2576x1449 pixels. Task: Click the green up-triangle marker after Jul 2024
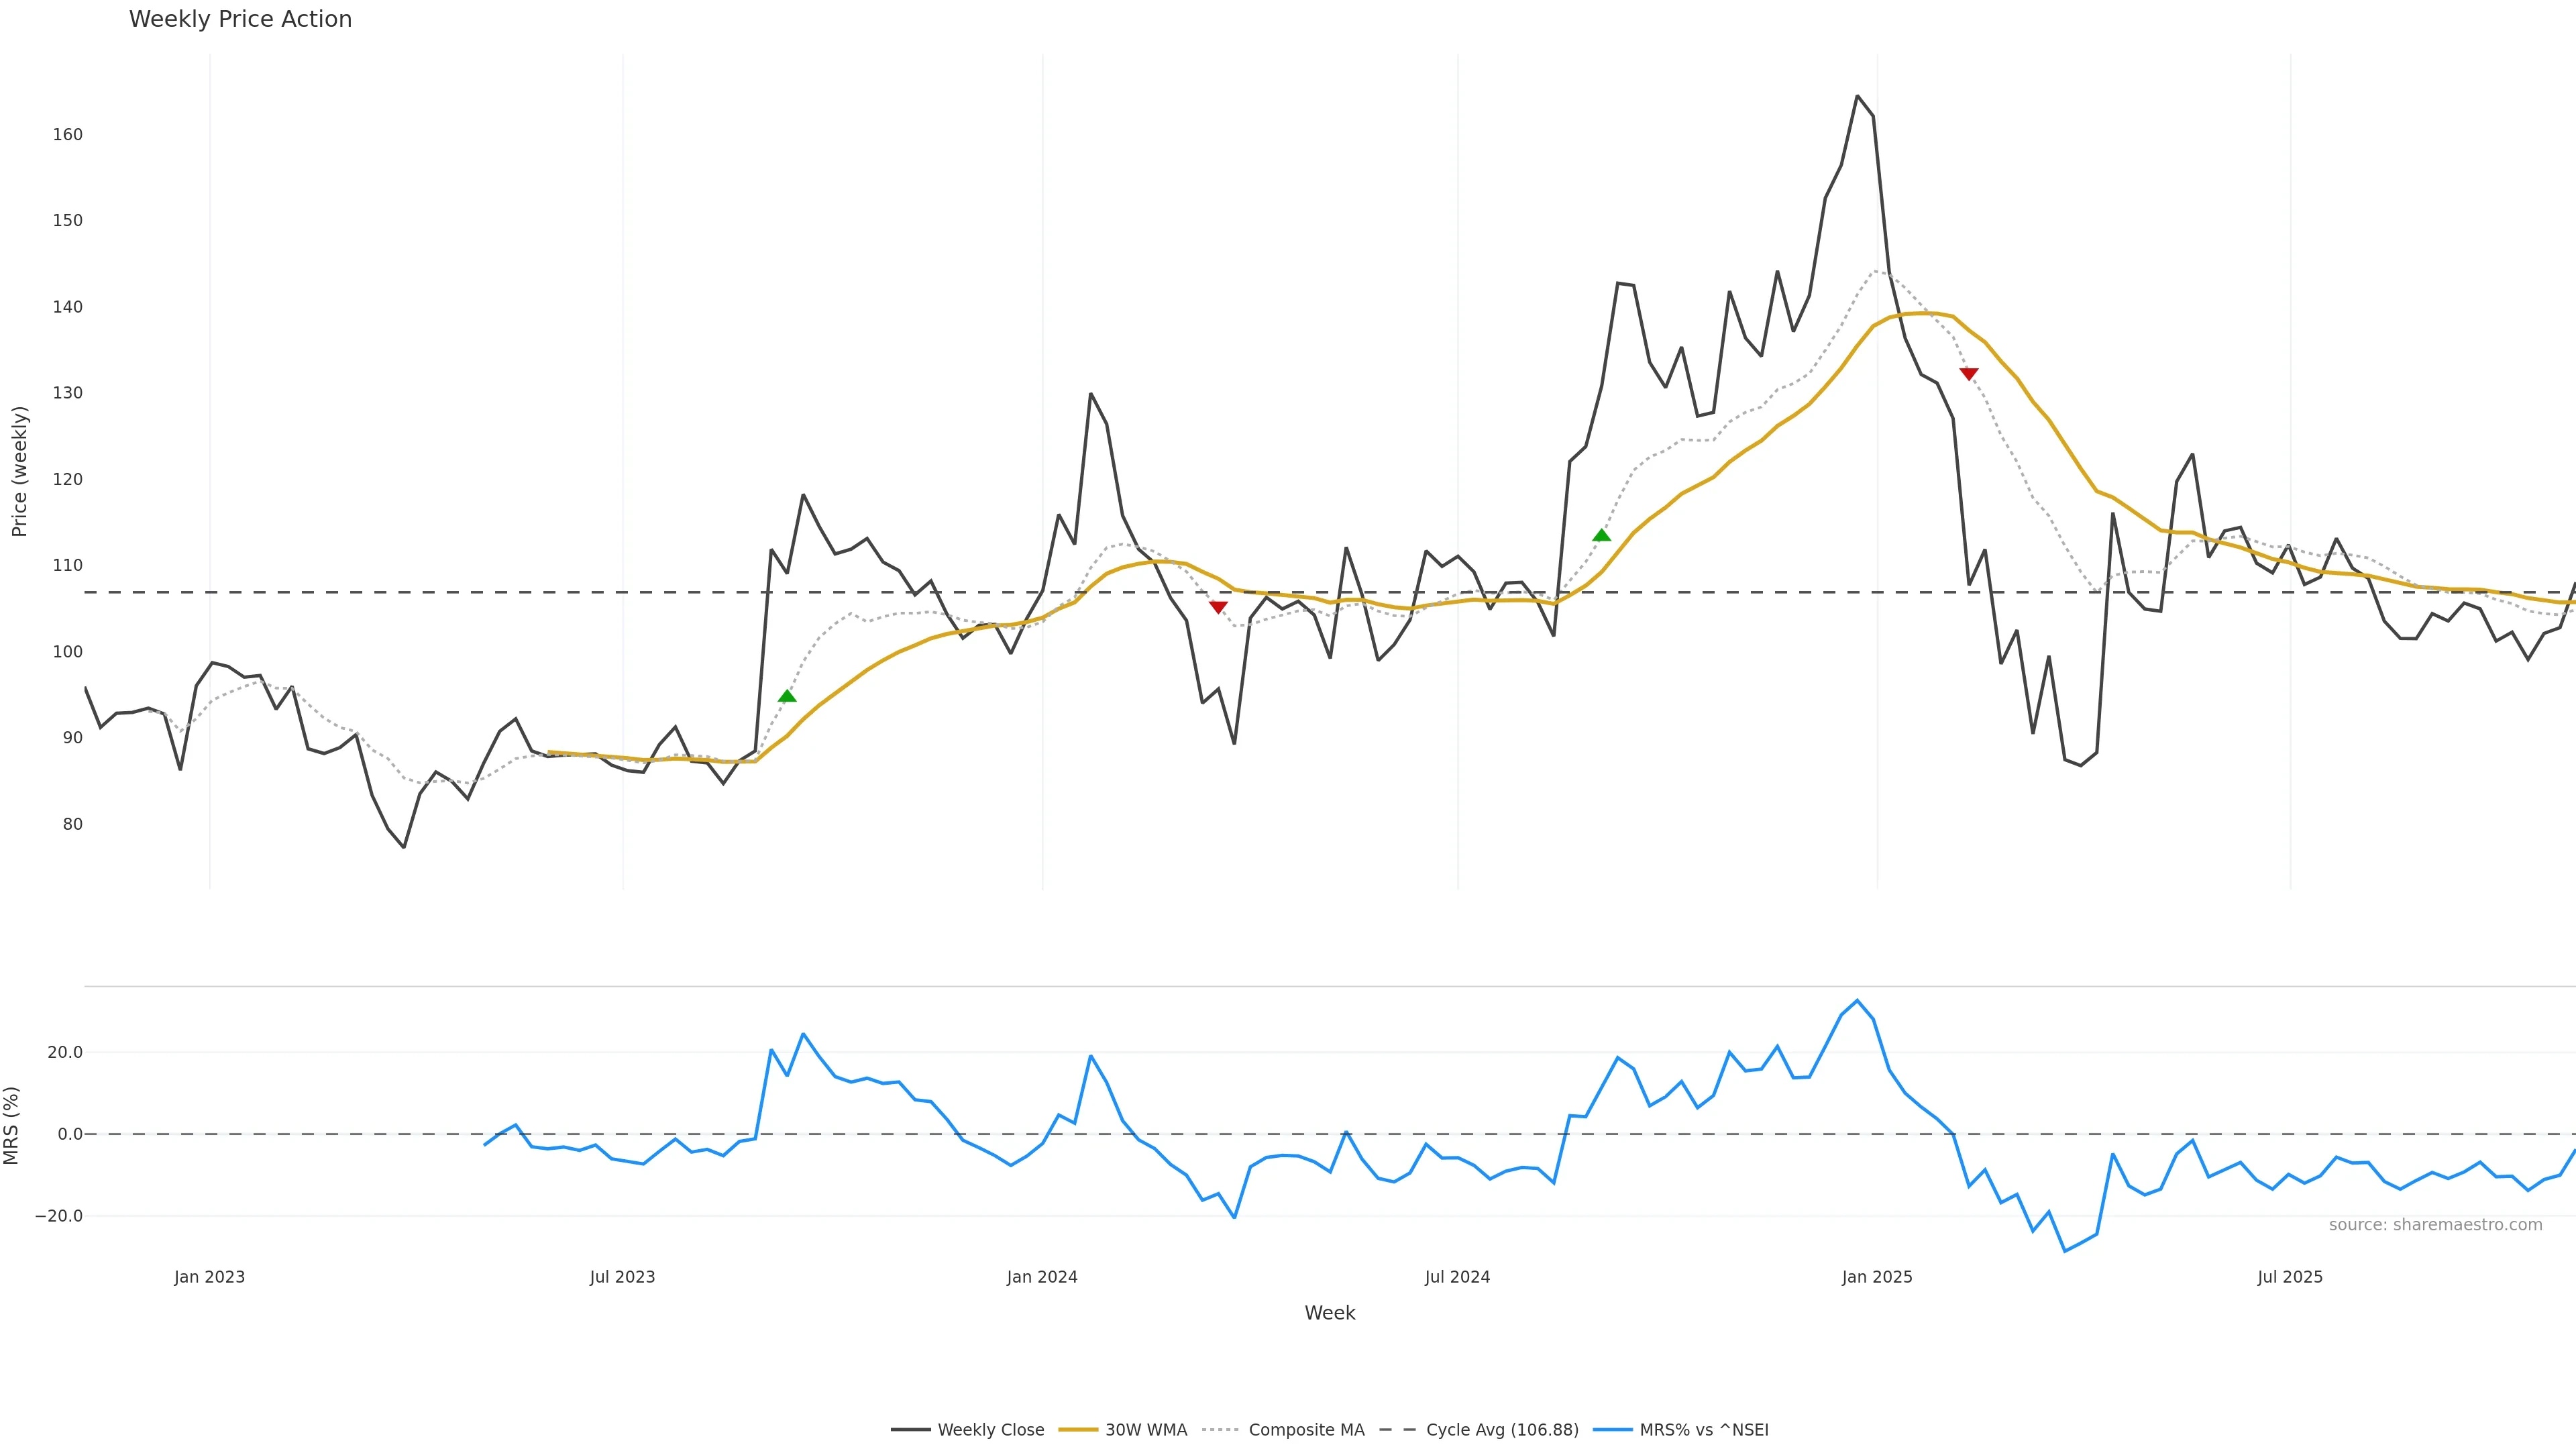click(x=1601, y=535)
